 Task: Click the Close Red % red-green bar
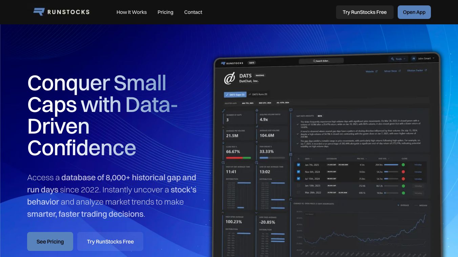(x=238, y=158)
